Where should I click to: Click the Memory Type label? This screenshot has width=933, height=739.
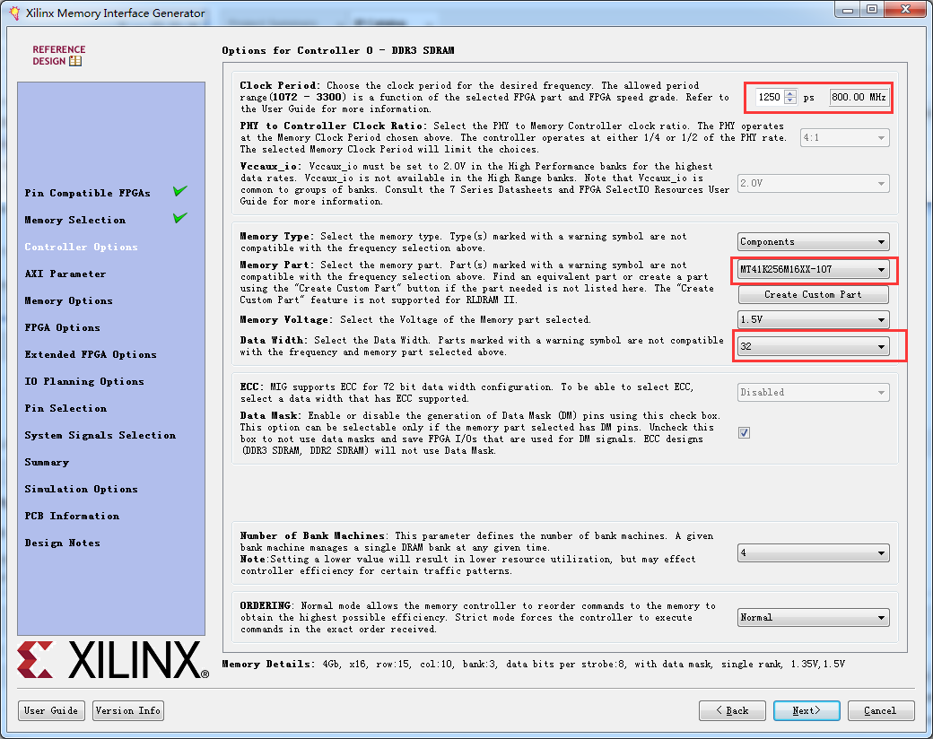tap(275, 236)
